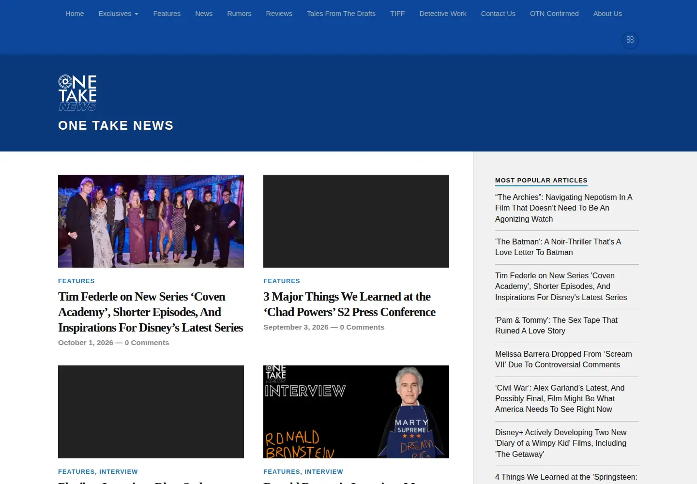Open '3 Major Things We Learned' Chad Powers headline

pyautogui.click(x=349, y=304)
